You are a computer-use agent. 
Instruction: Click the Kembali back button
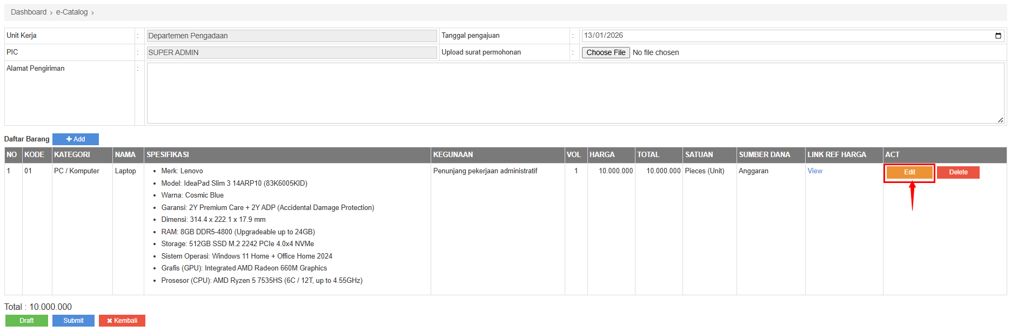[x=122, y=321]
